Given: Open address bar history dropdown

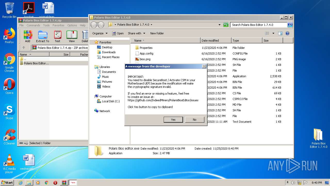Looking at the screenshot, I should [x=219, y=25].
